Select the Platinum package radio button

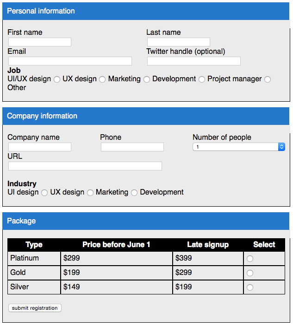[x=250, y=259]
